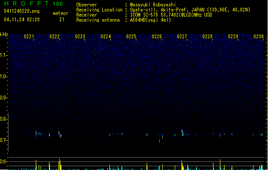Click the 0.6 kHz axis label
This screenshot has width=268, height=170.
(x=4, y=161)
